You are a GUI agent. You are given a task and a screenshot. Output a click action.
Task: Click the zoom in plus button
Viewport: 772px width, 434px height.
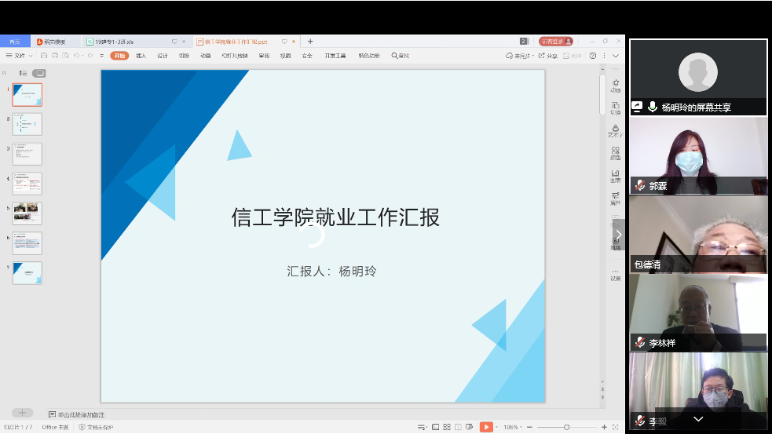pos(604,427)
